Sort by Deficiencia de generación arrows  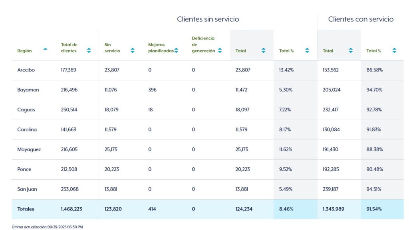pos(220,51)
